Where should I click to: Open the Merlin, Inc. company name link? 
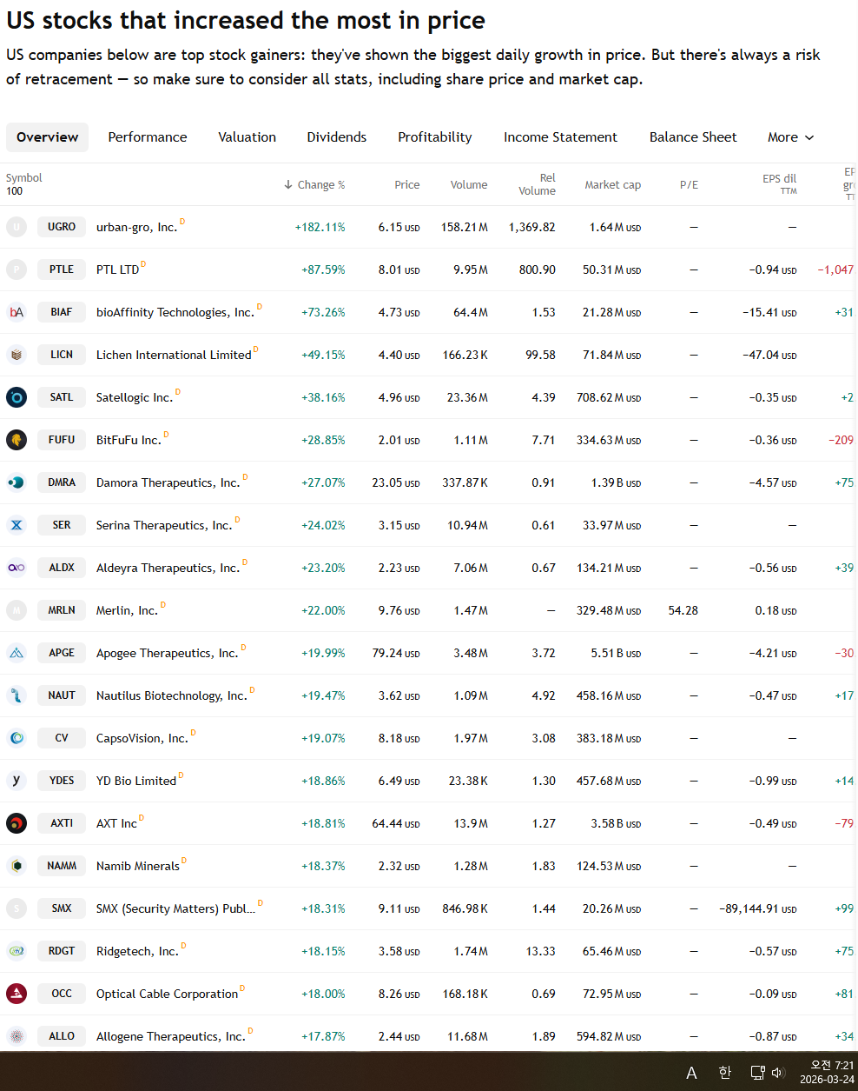[127, 610]
